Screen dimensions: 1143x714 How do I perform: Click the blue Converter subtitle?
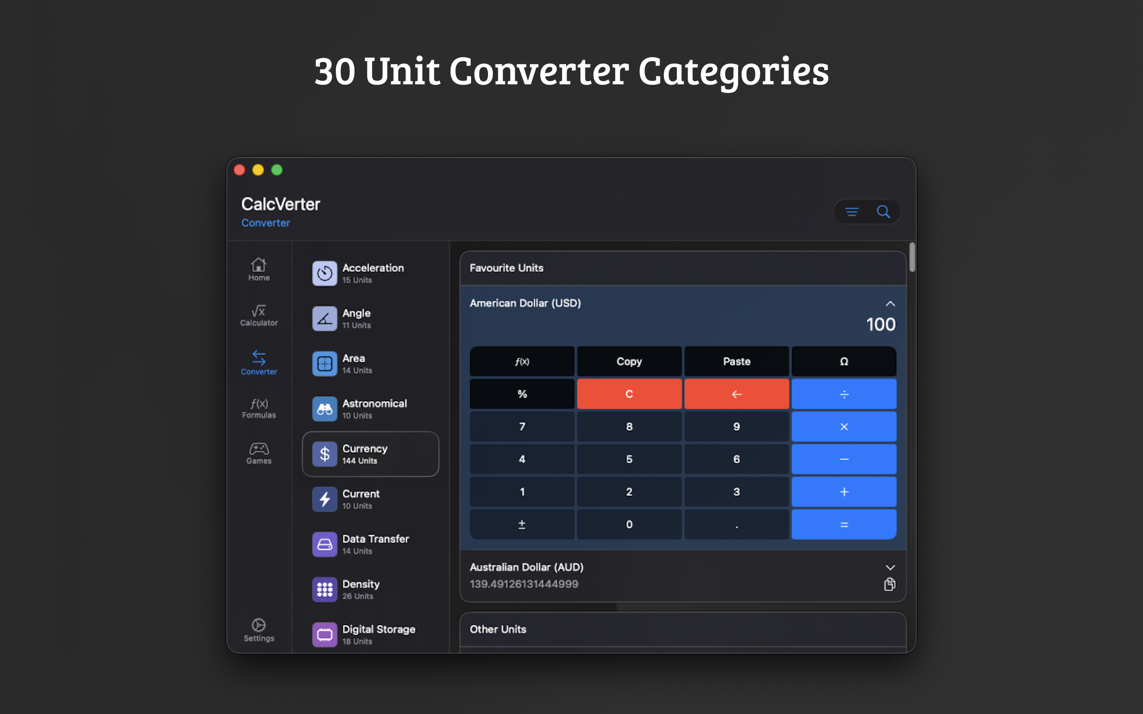[x=266, y=223]
